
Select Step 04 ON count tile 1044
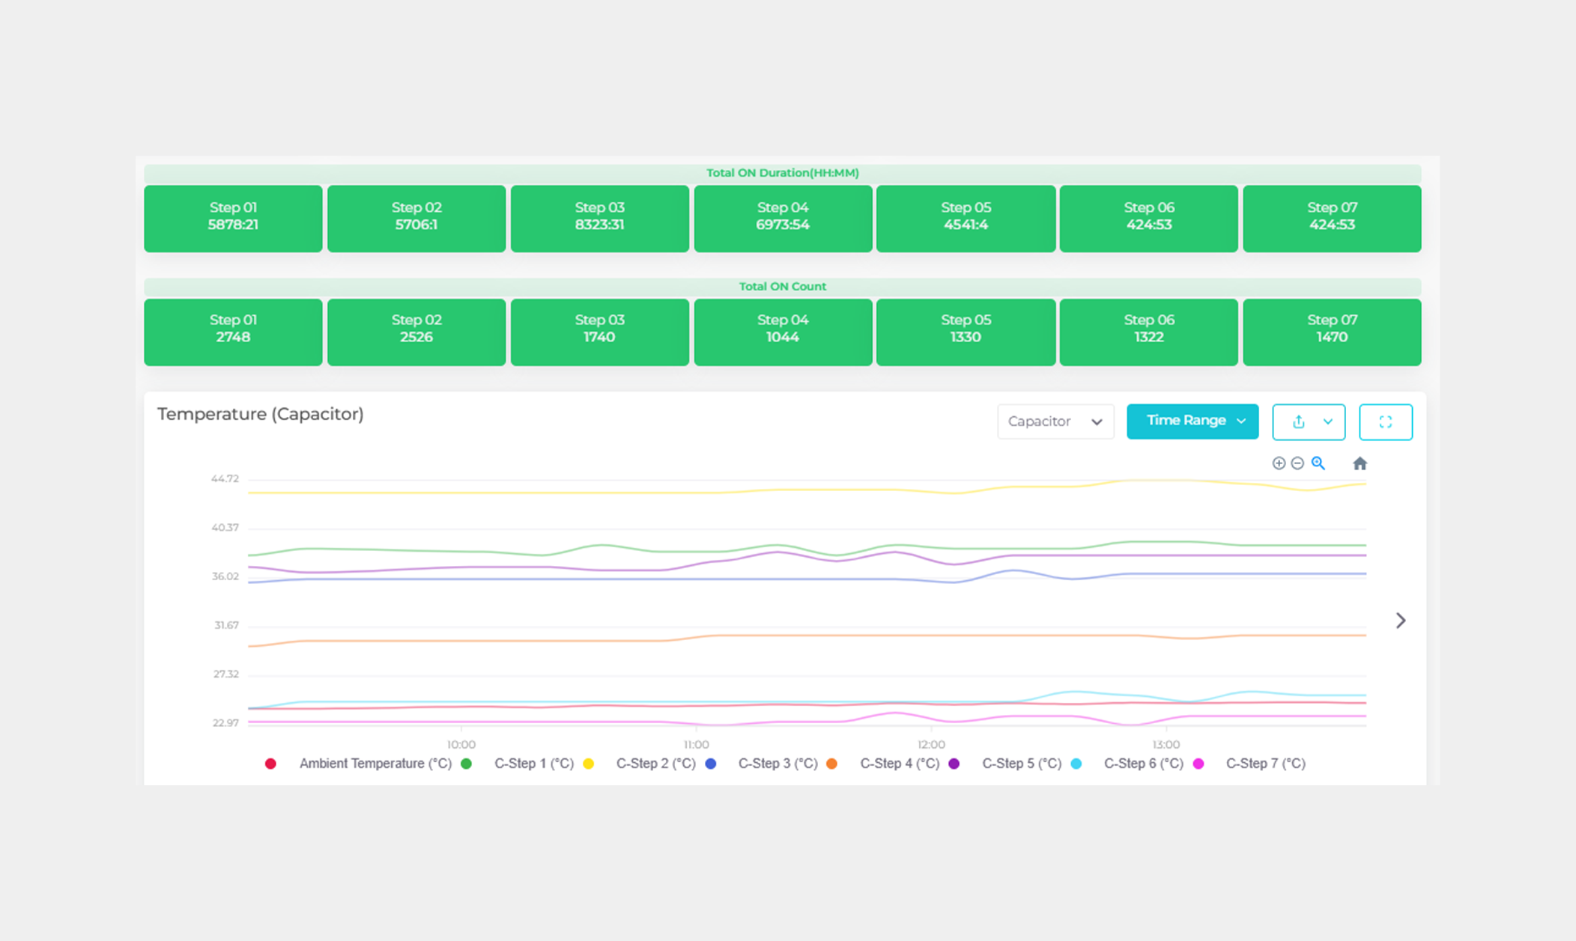pyautogui.click(x=783, y=332)
